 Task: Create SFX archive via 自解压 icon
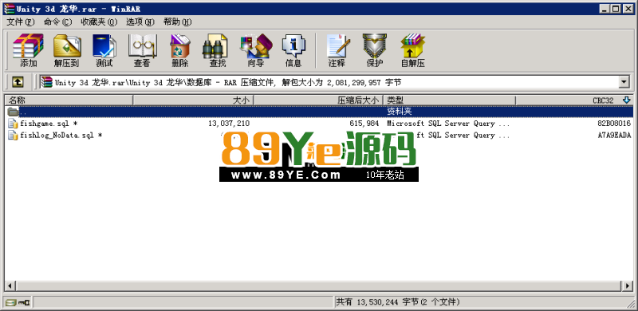click(412, 50)
